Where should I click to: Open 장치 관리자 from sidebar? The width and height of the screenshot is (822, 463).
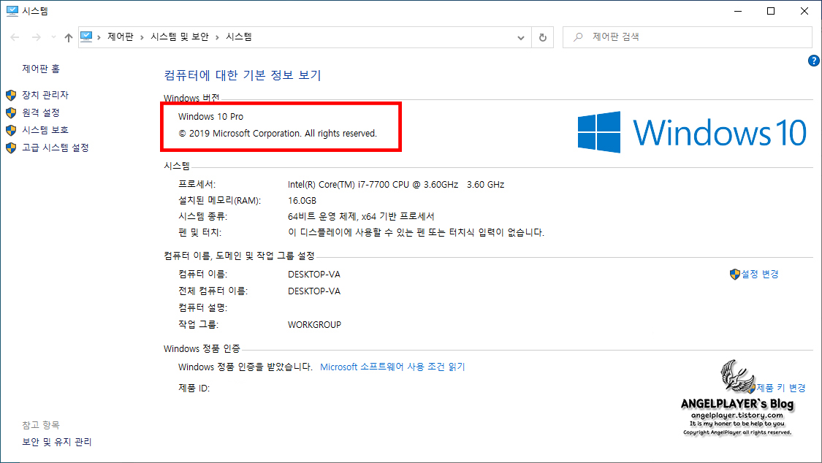45,95
